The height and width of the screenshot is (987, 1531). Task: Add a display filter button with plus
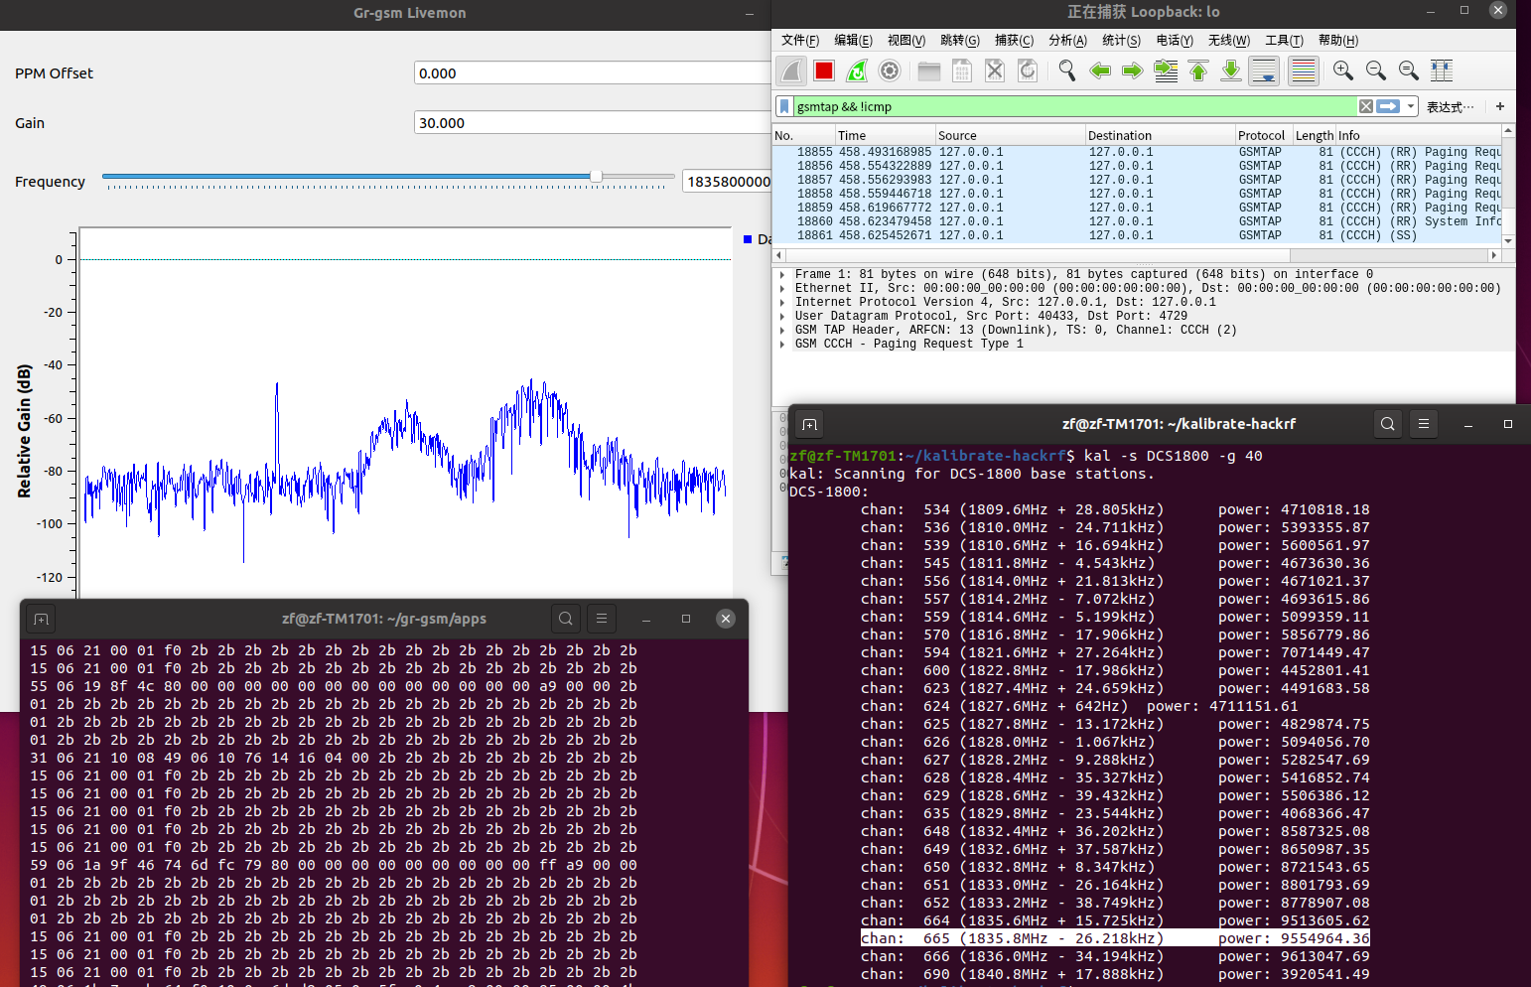click(x=1500, y=106)
